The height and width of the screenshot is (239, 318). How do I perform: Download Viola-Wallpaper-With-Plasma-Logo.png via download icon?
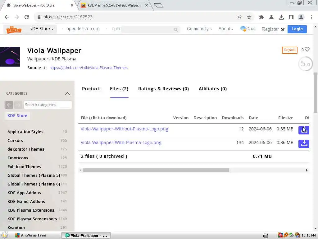pos(304,144)
